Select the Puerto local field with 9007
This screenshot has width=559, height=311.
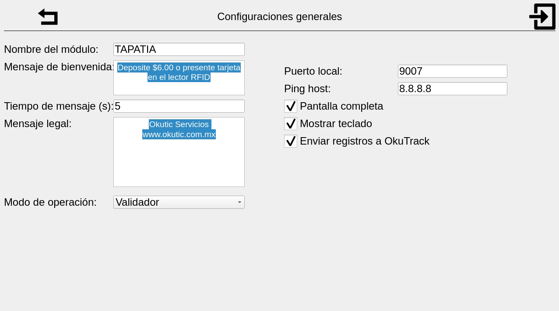pyautogui.click(x=452, y=71)
